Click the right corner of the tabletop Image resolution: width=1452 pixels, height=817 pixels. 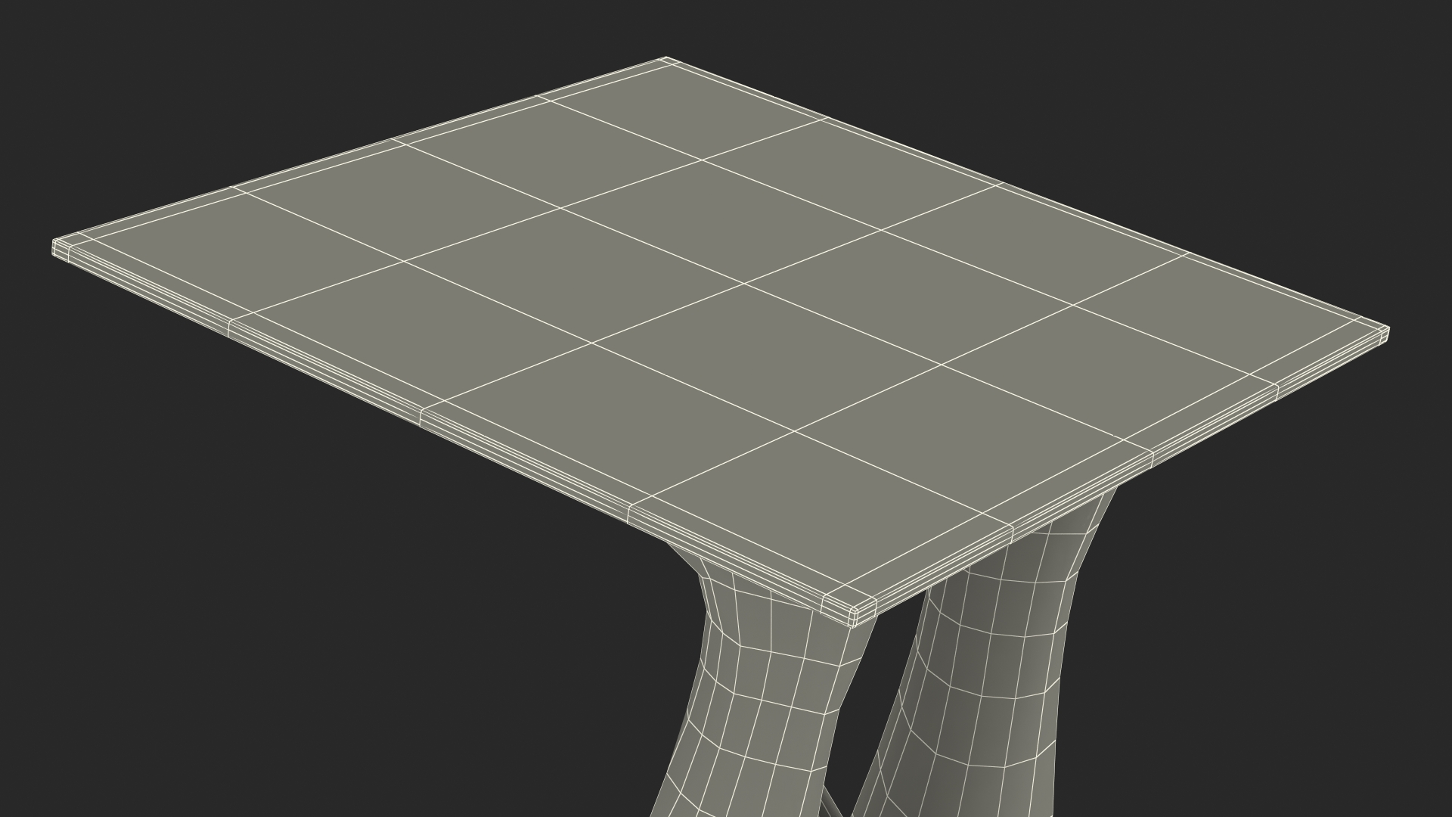(x=1385, y=332)
